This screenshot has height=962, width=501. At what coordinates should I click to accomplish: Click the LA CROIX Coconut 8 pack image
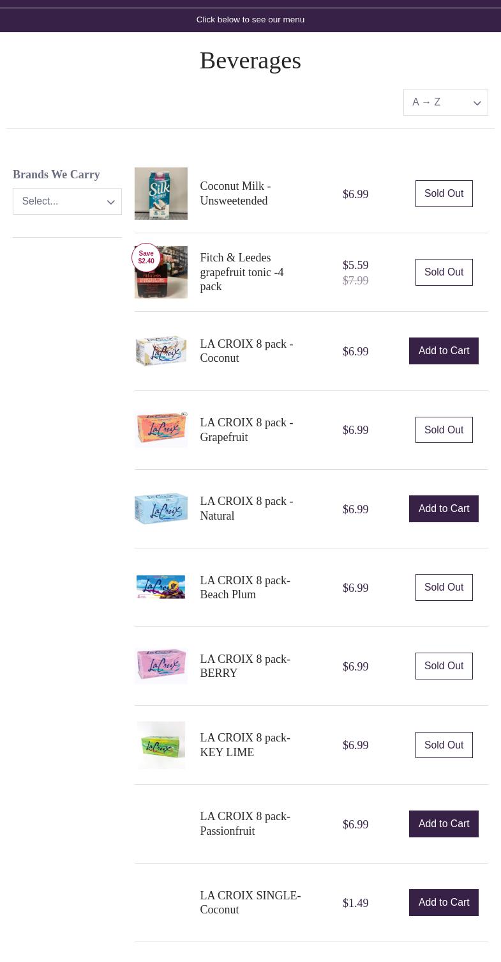click(x=161, y=351)
